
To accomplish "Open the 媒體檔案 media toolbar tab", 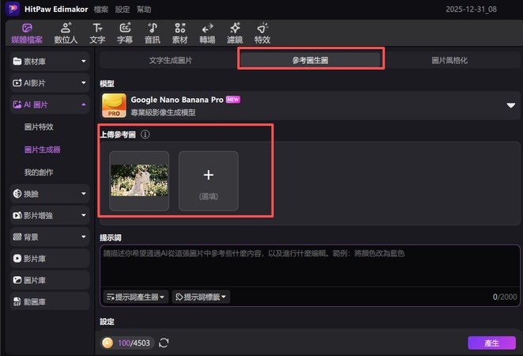I will (27, 34).
